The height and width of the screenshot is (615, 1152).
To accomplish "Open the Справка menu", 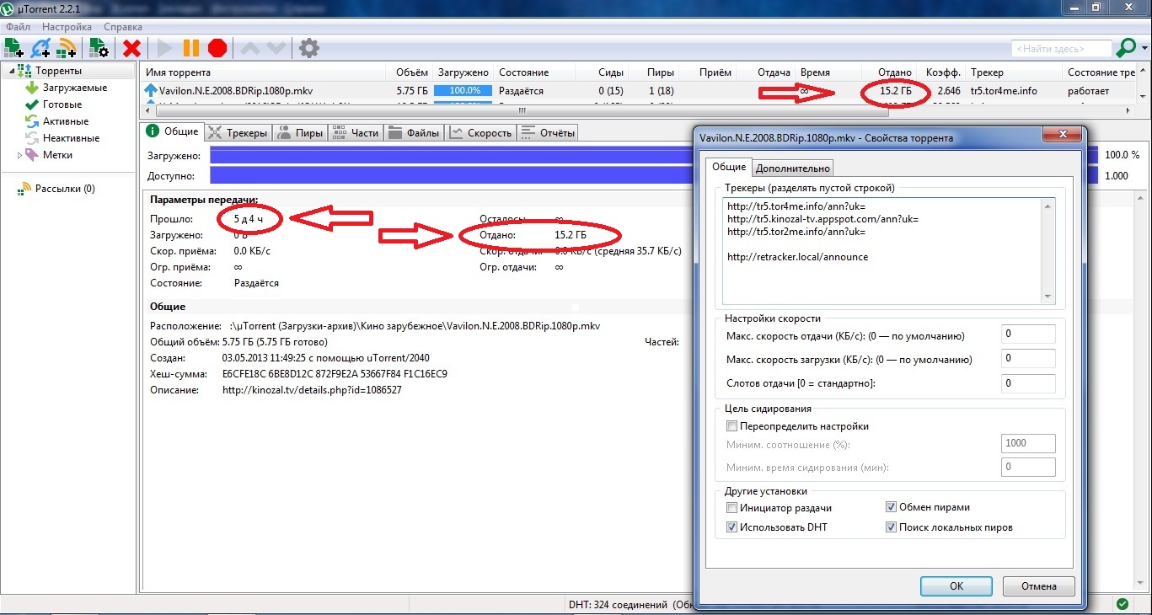I will point(122,27).
